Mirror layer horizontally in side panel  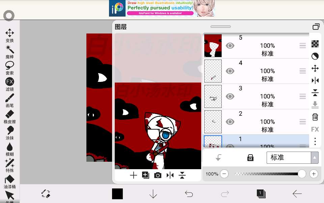(x=315, y=81)
